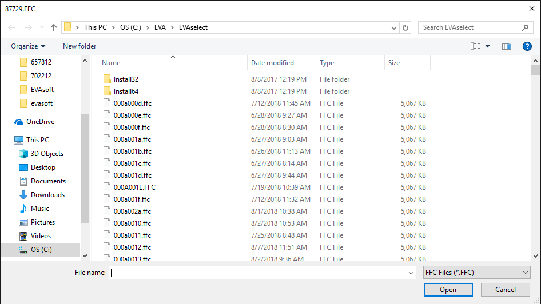Select the 000A001E.FFC file

point(134,187)
